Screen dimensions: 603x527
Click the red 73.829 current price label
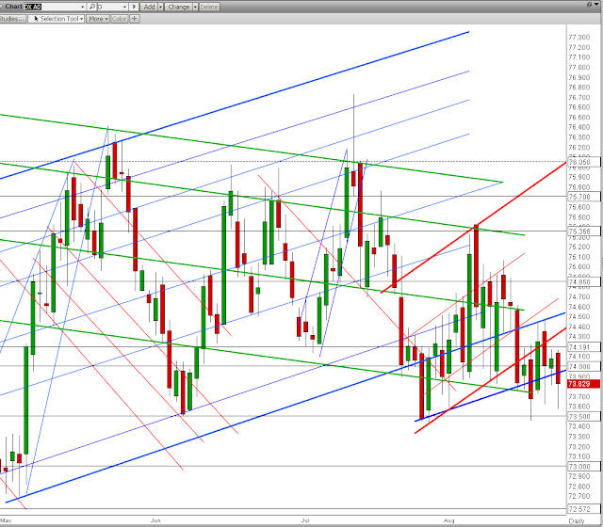(x=583, y=384)
